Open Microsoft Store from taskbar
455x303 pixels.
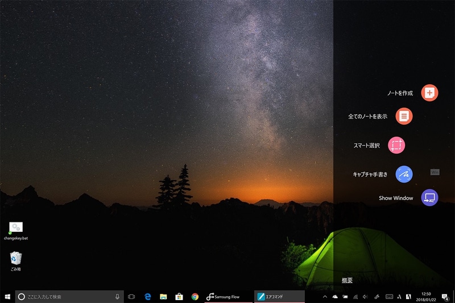click(179, 297)
